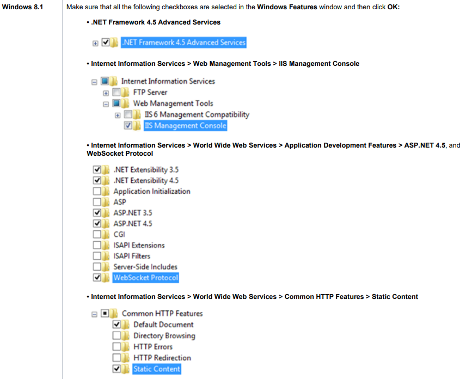
Task: Click folder icon next to ISAPI Filters
Action: (x=108, y=256)
